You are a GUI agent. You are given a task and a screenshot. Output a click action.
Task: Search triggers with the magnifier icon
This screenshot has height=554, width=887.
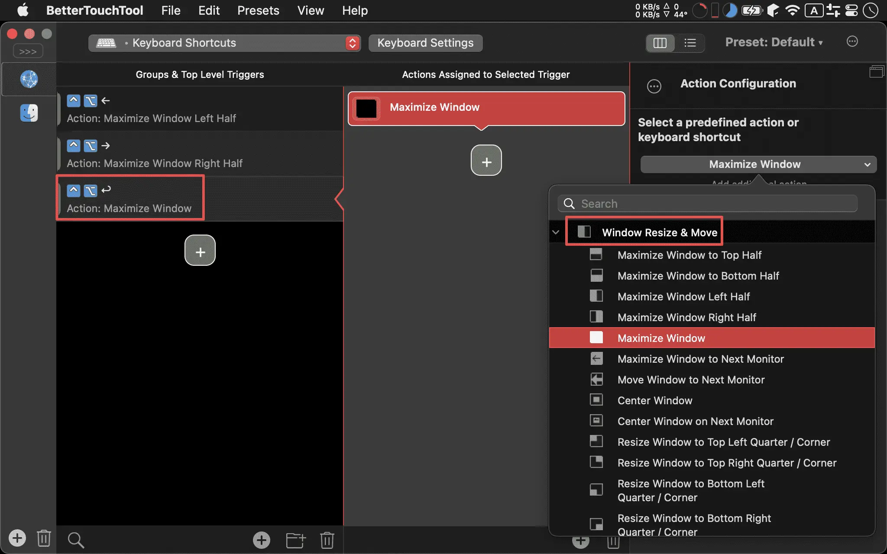pos(76,540)
